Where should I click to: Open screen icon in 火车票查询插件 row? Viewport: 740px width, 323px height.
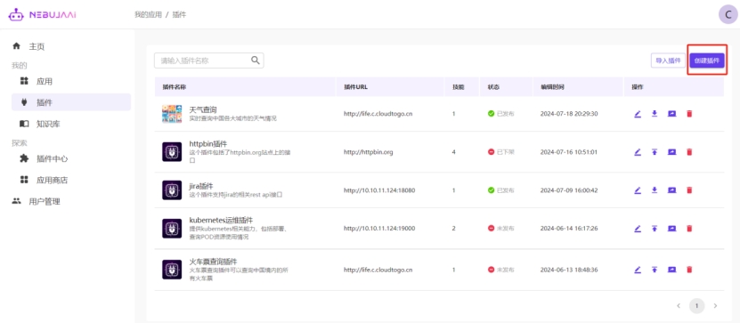[x=672, y=270]
